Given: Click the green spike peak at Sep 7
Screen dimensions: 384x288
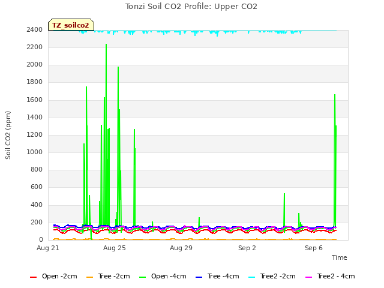Looking at the screenshot, I should (335, 95).
